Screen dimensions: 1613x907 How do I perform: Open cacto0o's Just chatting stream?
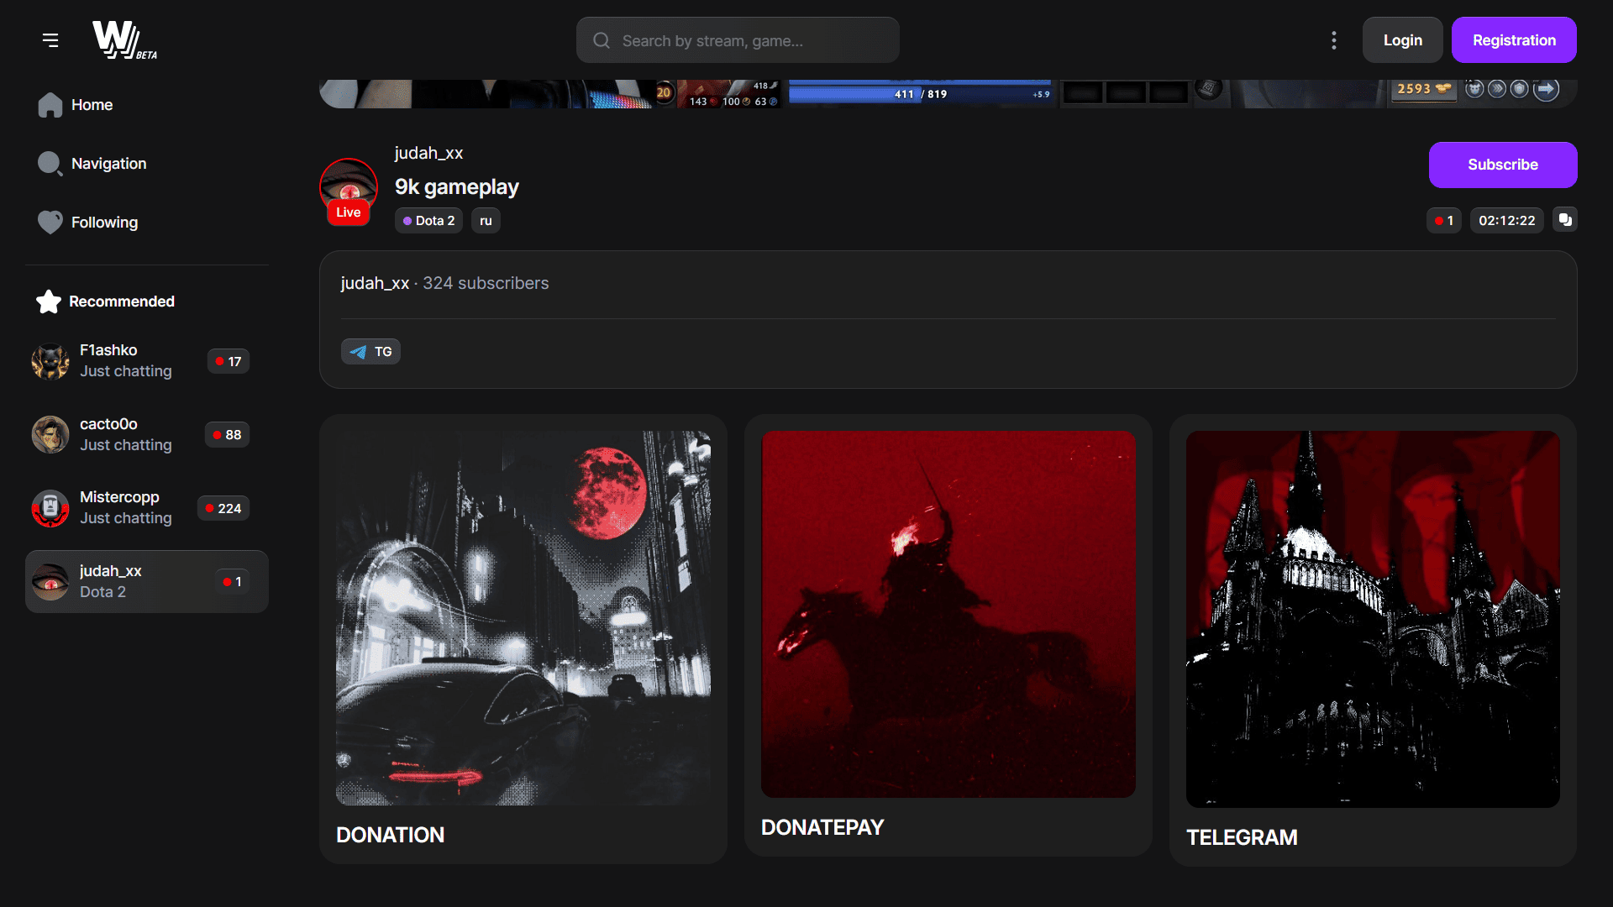click(126, 435)
